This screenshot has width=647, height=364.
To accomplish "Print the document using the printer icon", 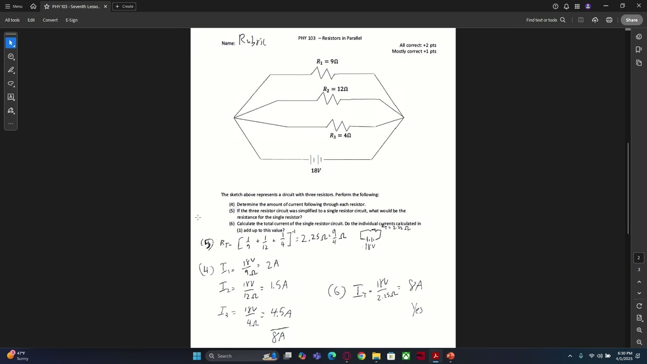I will tap(609, 20).
